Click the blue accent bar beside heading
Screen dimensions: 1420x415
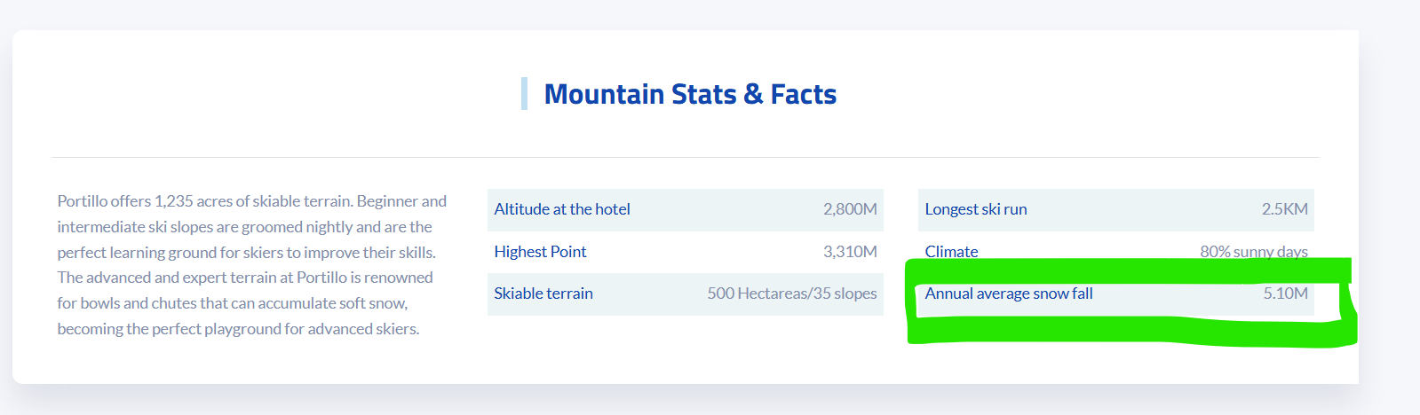click(524, 94)
